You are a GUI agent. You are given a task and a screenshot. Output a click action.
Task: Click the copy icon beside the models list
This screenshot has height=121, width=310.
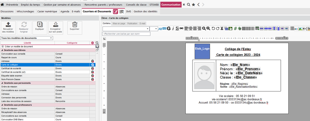tap(97, 50)
